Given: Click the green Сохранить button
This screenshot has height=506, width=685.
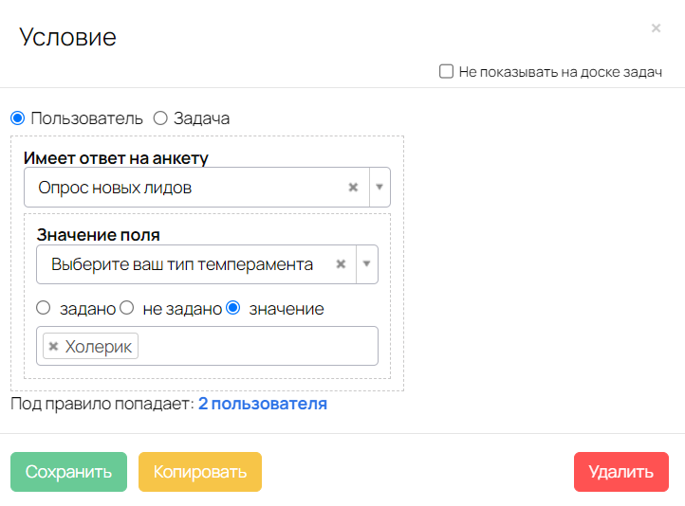Looking at the screenshot, I should pos(68,472).
